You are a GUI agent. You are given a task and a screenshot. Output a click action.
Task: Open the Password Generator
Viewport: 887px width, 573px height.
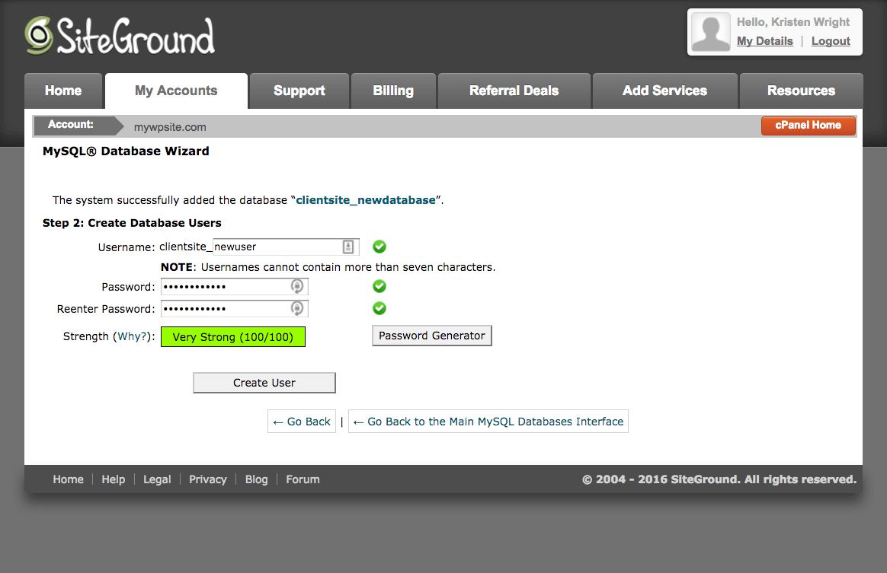point(431,336)
